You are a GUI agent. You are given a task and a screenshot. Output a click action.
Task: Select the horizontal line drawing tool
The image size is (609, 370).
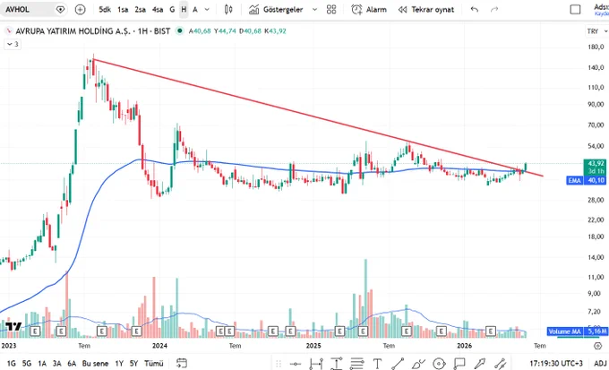(x=296, y=364)
